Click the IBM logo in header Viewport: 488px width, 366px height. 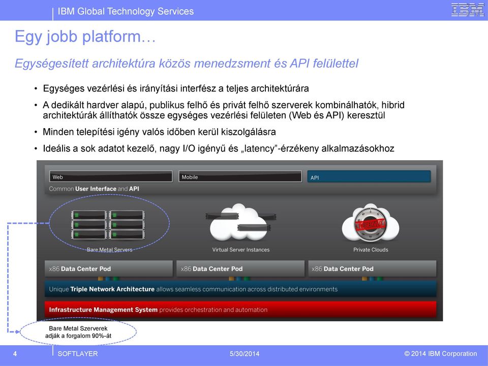(468, 10)
